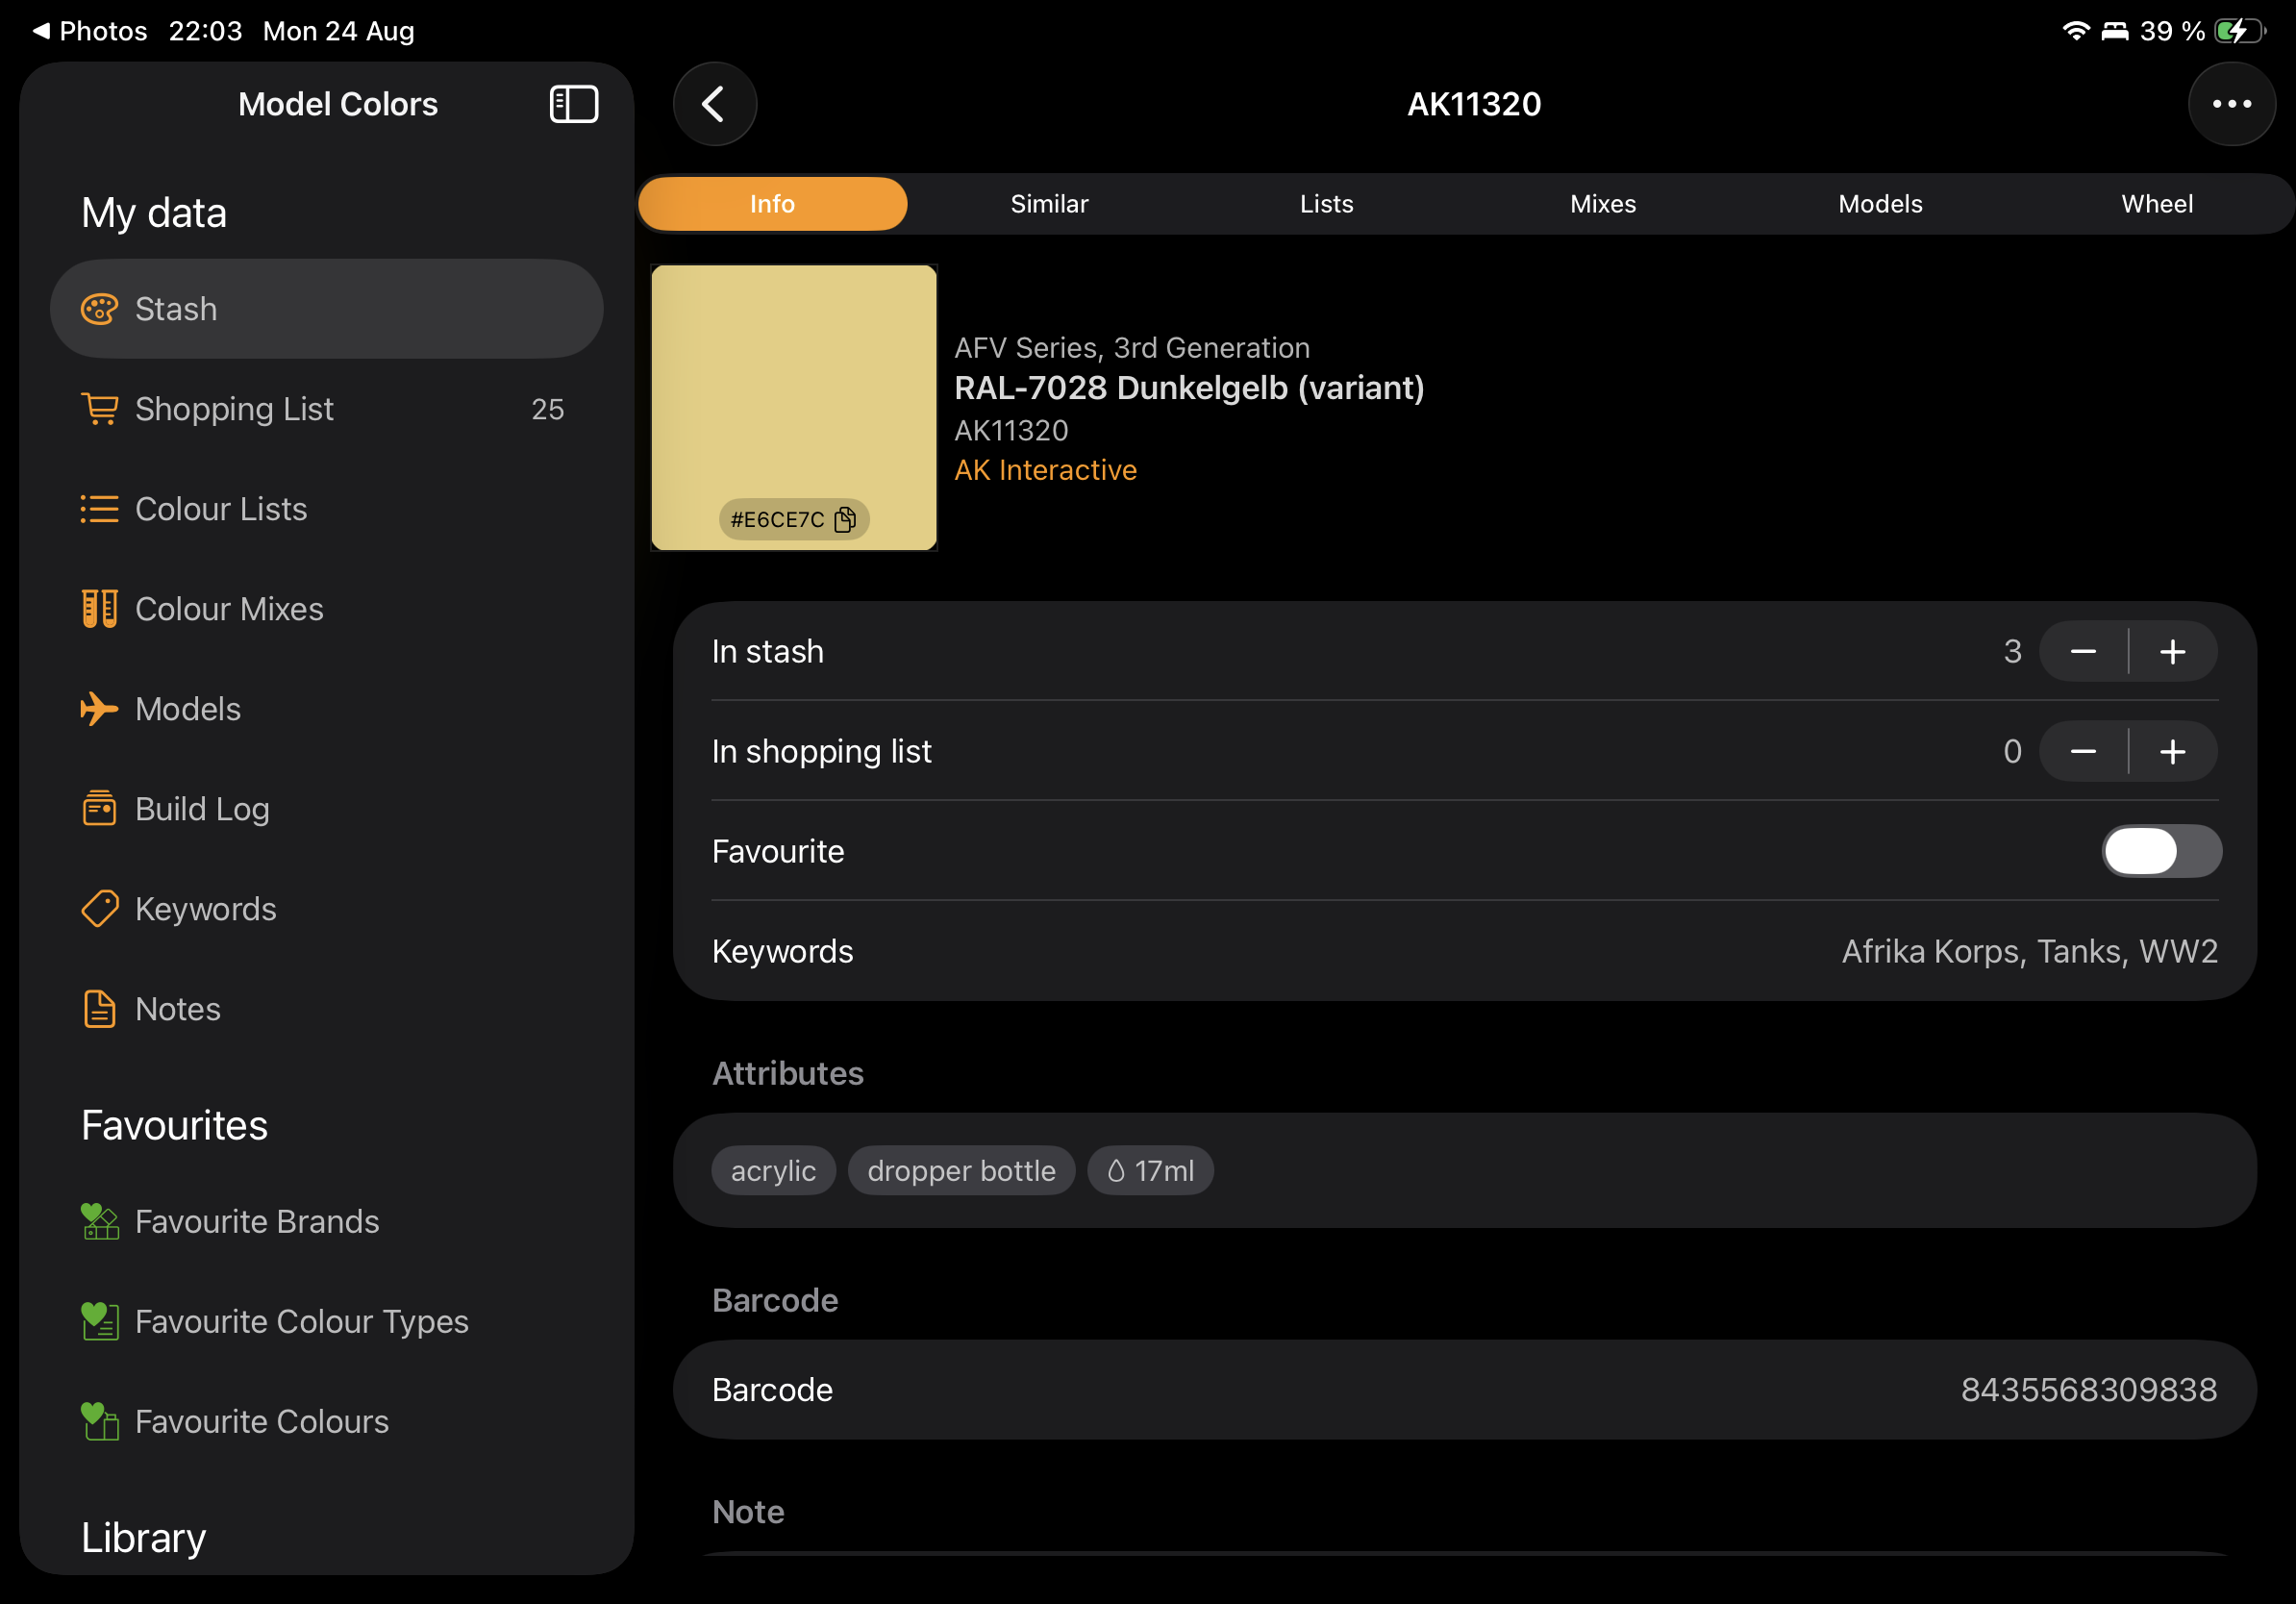Show the Wheel tab
Image resolution: width=2296 pixels, height=1604 pixels.
click(x=2157, y=204)
